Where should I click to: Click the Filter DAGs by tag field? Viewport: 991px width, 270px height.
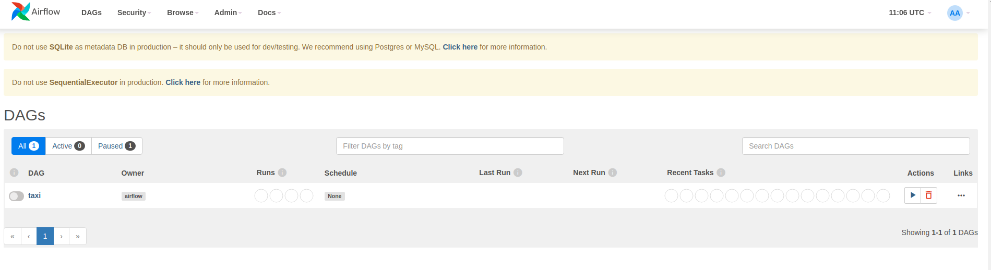pos(449,146)
